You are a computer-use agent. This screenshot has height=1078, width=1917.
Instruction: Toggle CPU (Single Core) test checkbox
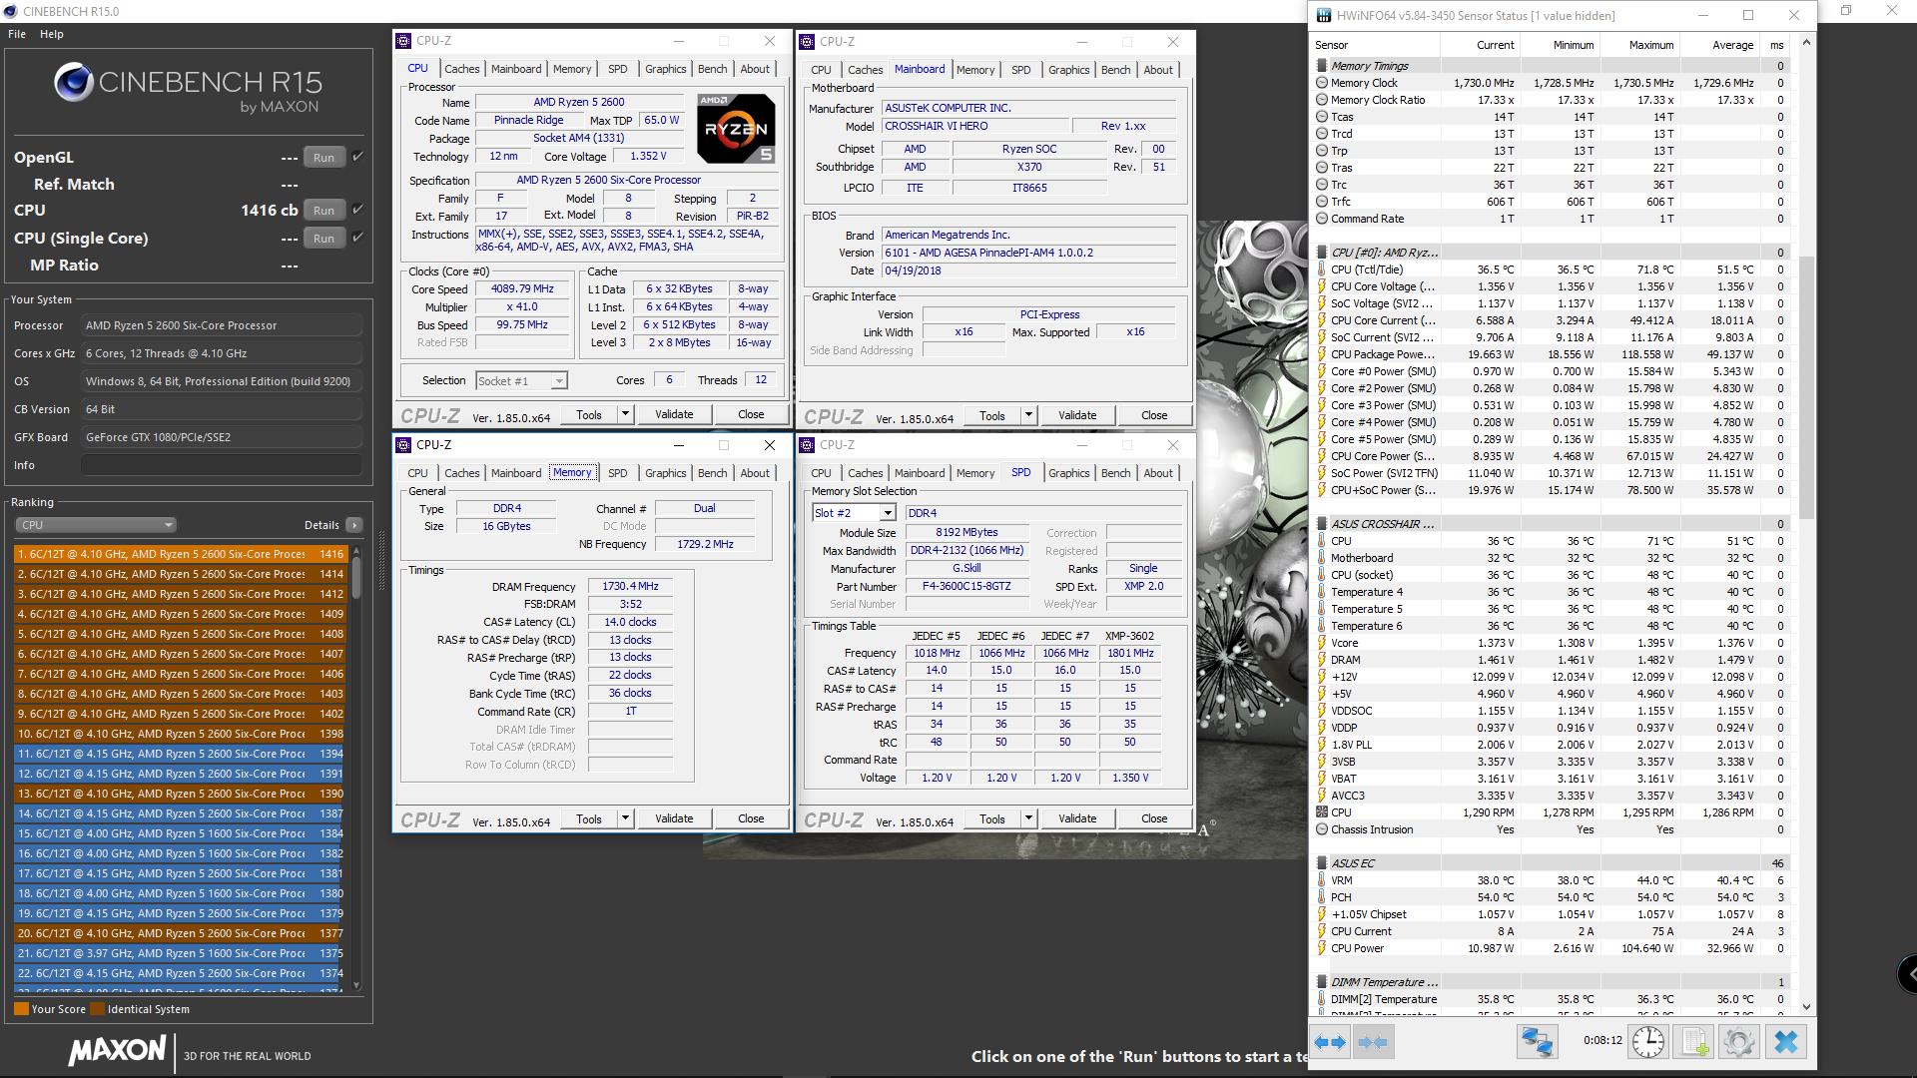(357, 238)
